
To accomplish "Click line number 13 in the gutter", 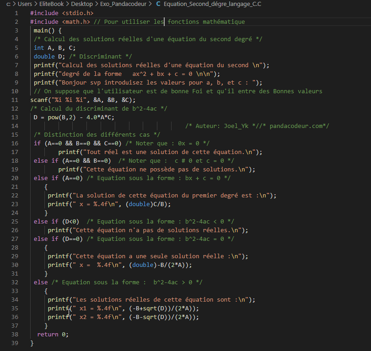I will point(15,117).
